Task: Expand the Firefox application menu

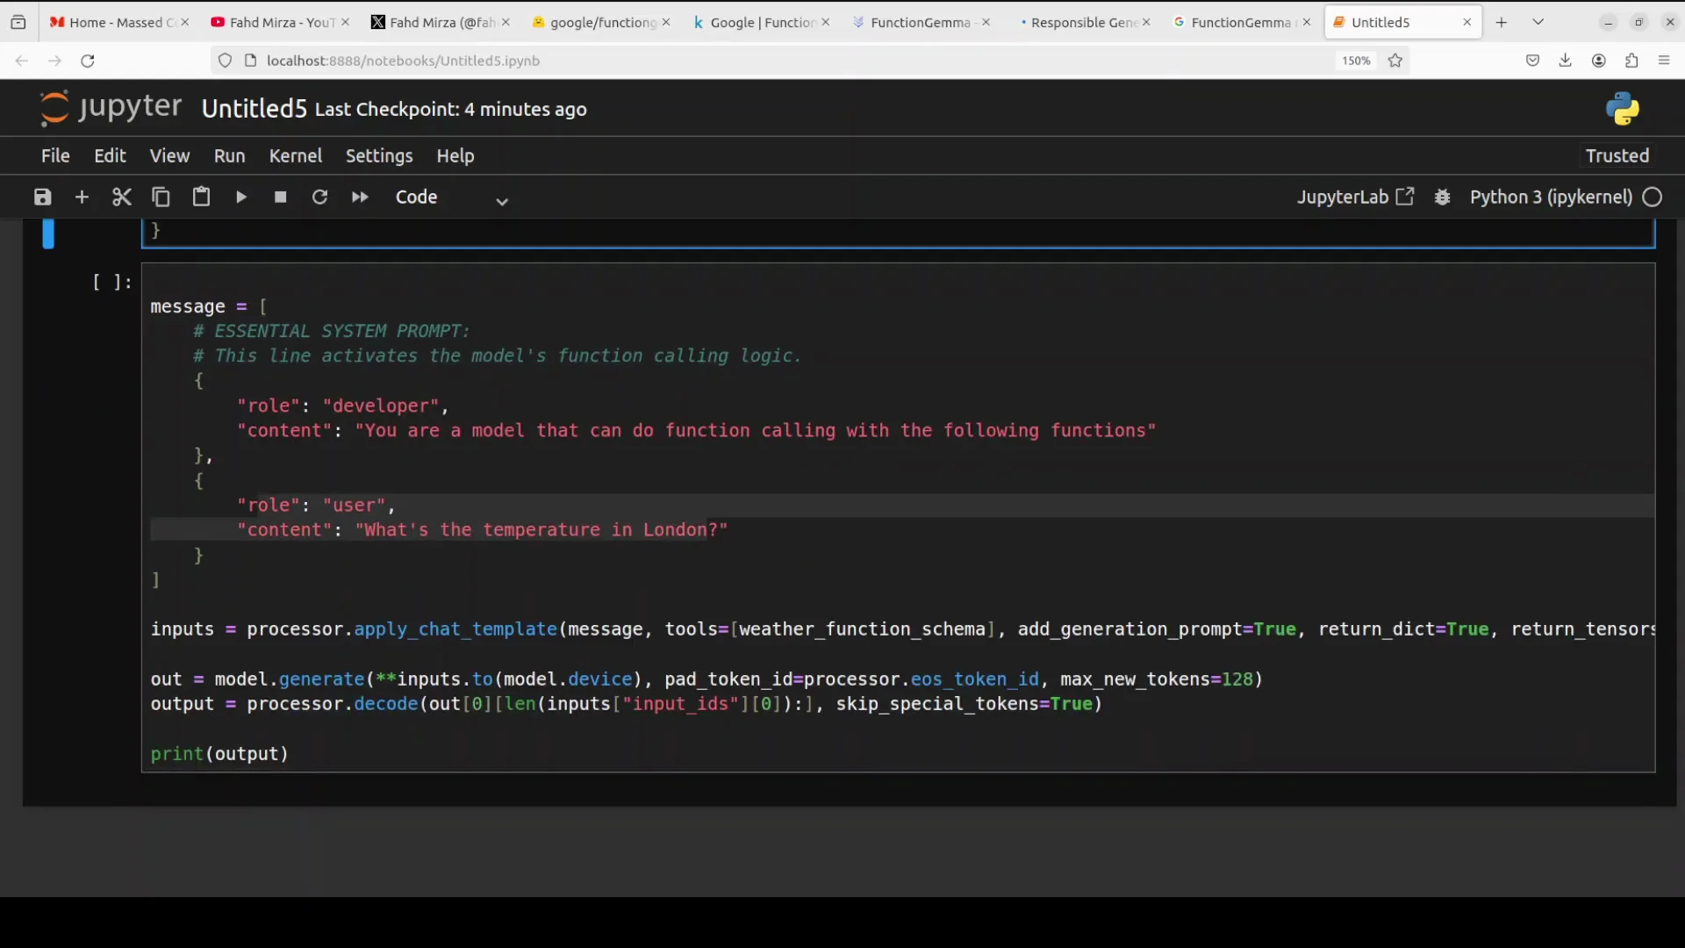Action: click(x=1663, y=61)
